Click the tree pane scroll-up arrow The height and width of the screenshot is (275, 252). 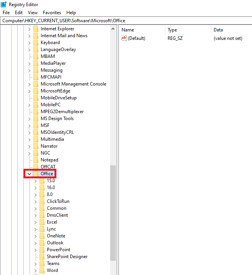(x=113, y=29)
